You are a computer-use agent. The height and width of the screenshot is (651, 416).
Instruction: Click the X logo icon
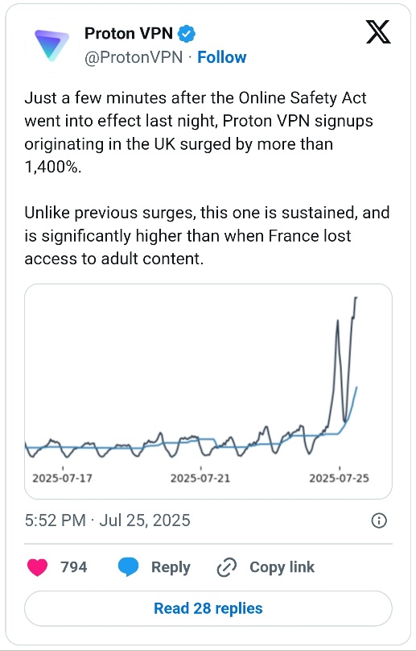[x=378, y=32]
